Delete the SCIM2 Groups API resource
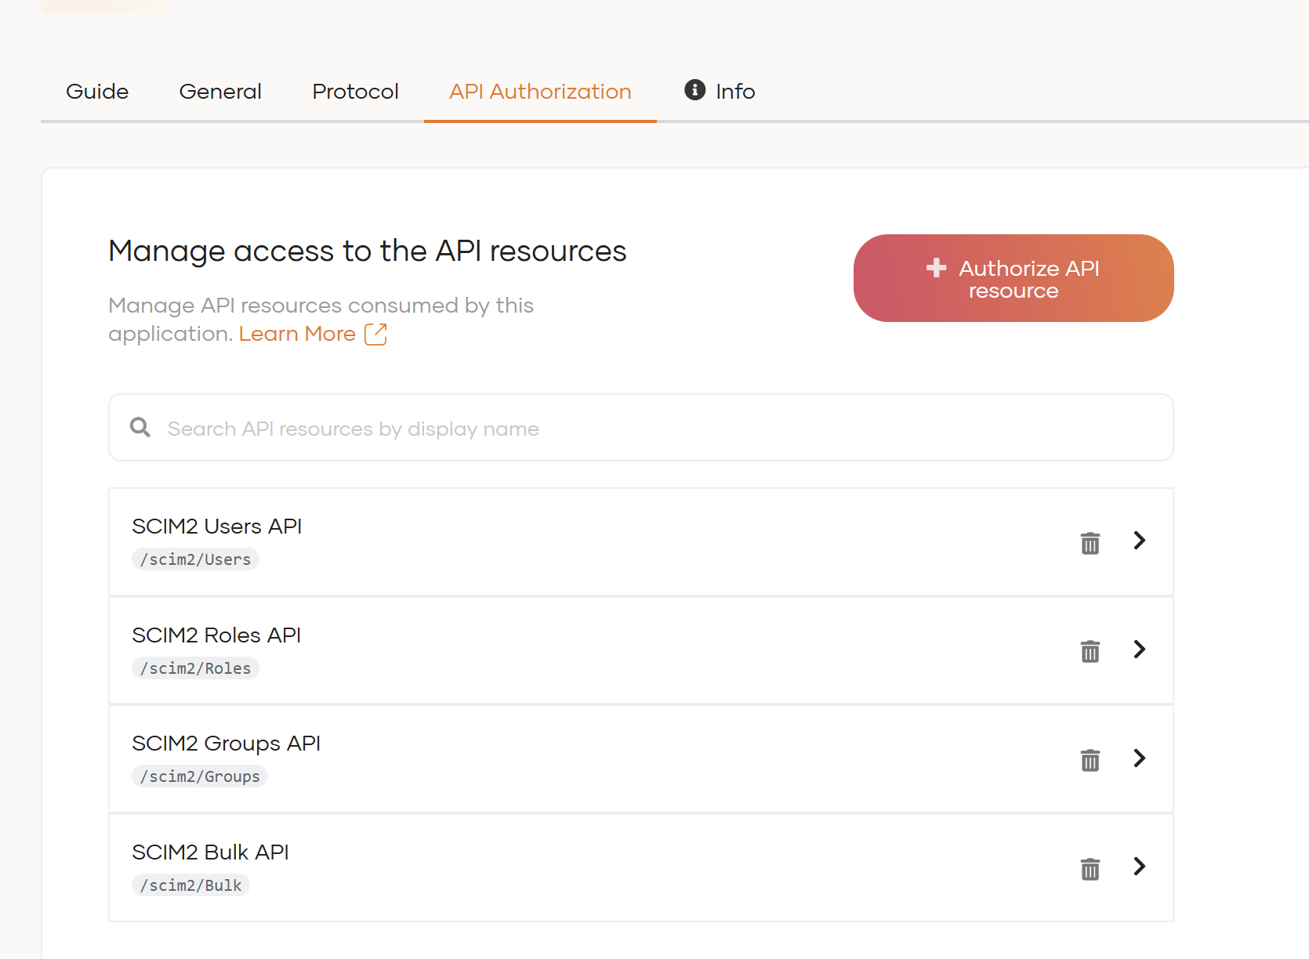This screenshot has height=959, width=1309. (x=1090, y=759)
